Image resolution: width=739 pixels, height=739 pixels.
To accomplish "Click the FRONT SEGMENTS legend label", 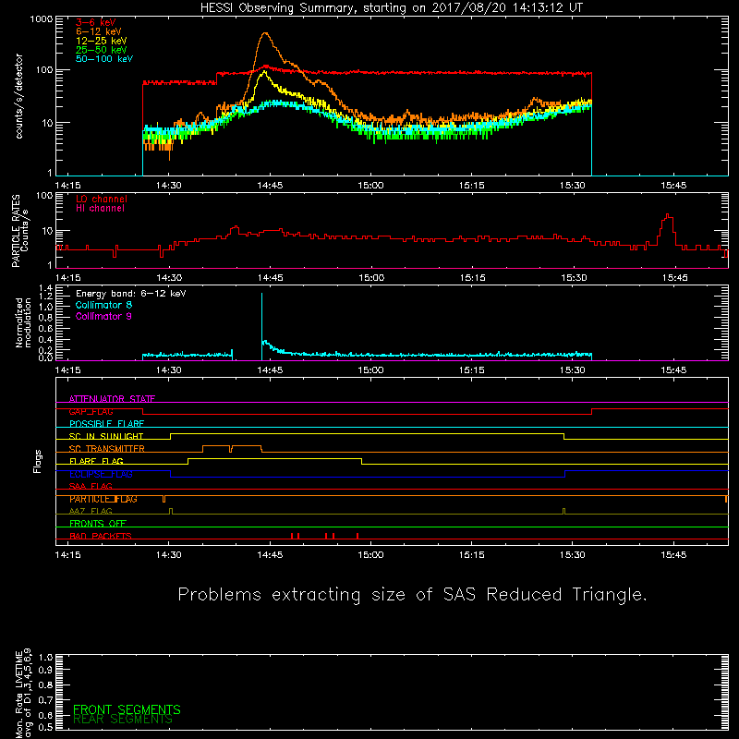I will click(x=127, y=709).
